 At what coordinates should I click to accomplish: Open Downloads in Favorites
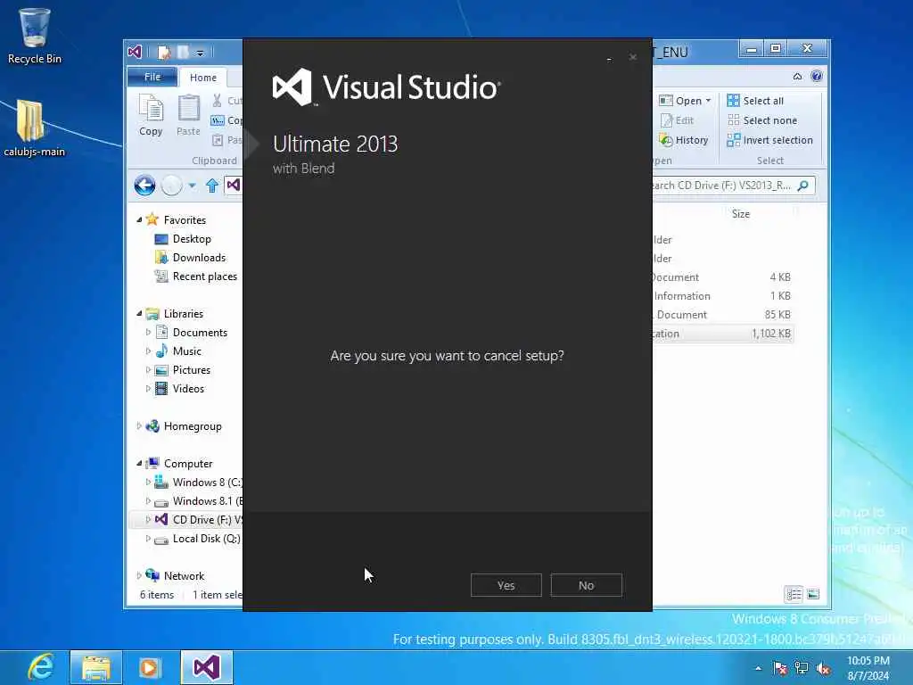point(199,258)
